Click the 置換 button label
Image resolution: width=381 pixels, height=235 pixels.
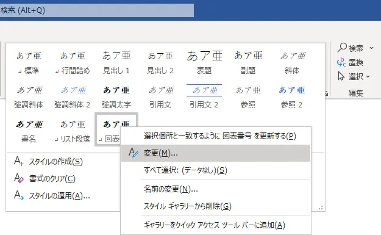pos(356,62)
